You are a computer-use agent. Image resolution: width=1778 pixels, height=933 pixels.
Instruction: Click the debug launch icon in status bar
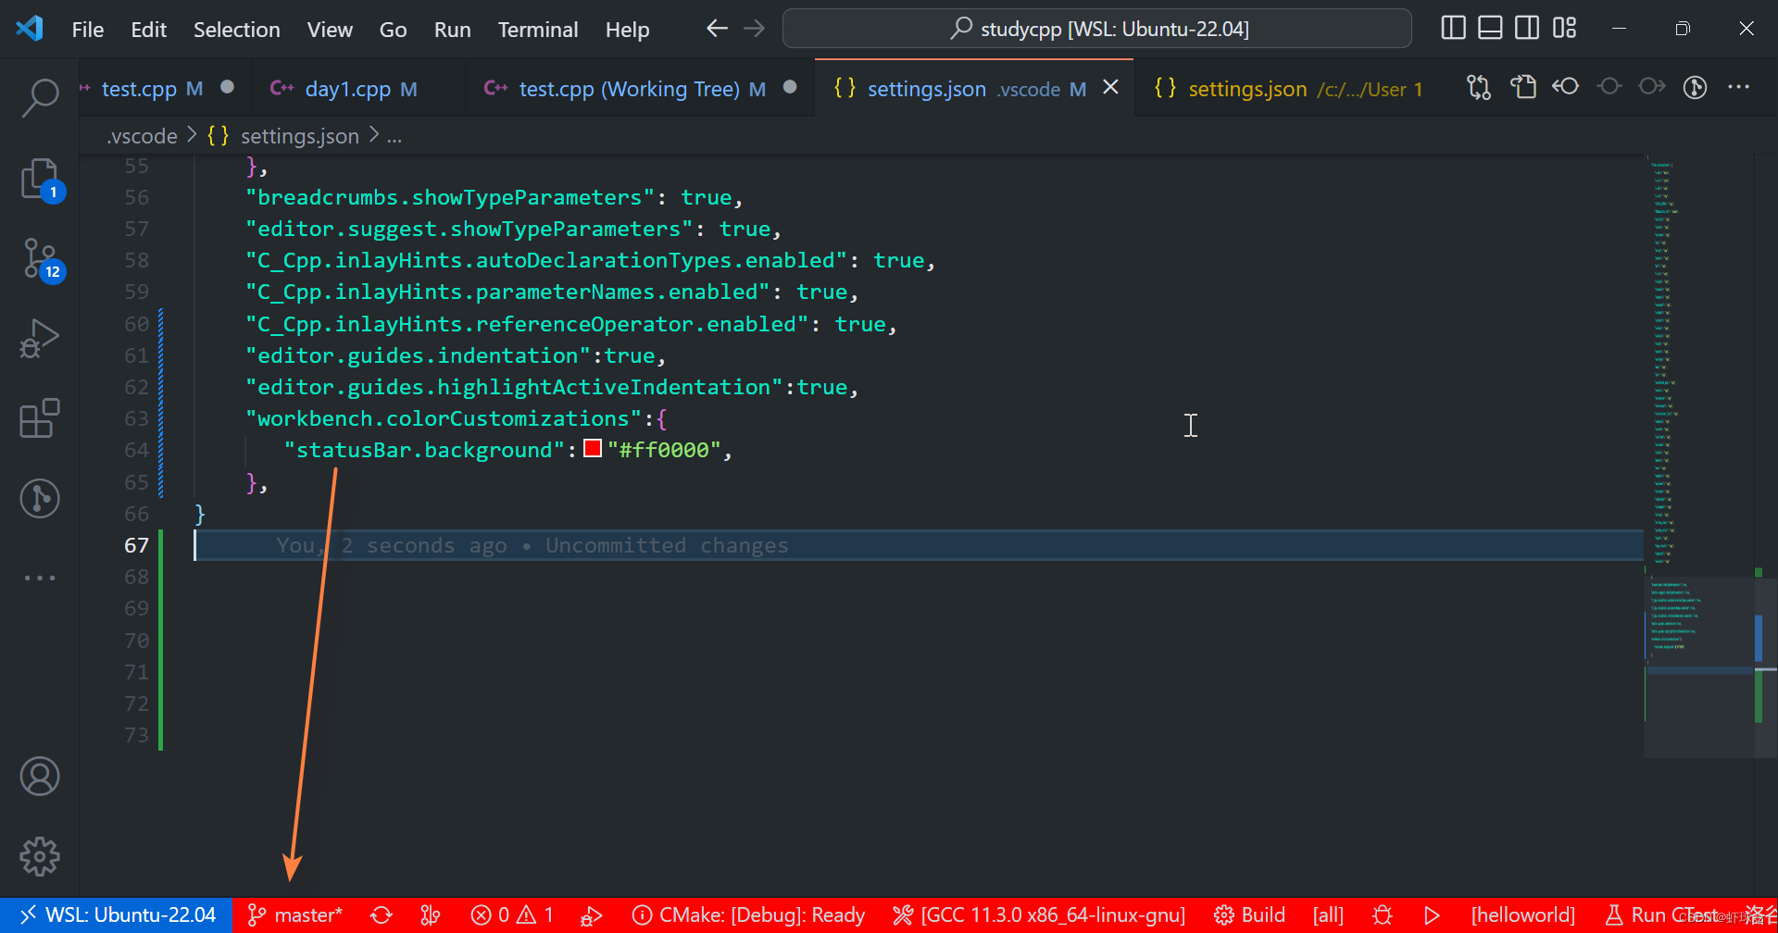pos(592,915)
